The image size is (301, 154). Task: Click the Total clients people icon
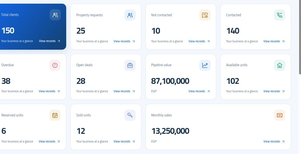55,15
